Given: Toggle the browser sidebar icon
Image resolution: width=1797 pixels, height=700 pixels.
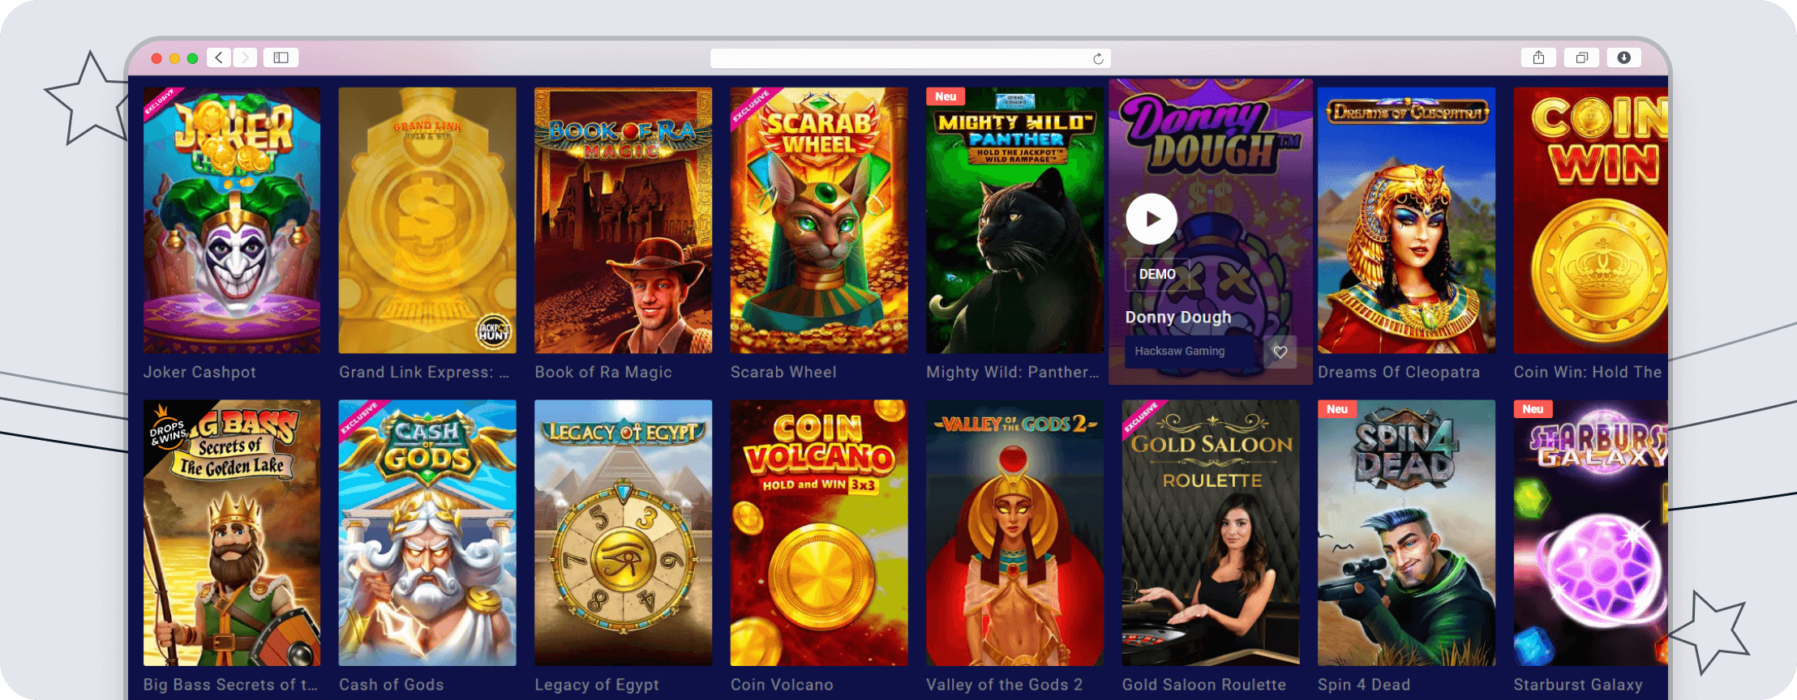Looking at the screenshot, I should click(x=281, y=58).
